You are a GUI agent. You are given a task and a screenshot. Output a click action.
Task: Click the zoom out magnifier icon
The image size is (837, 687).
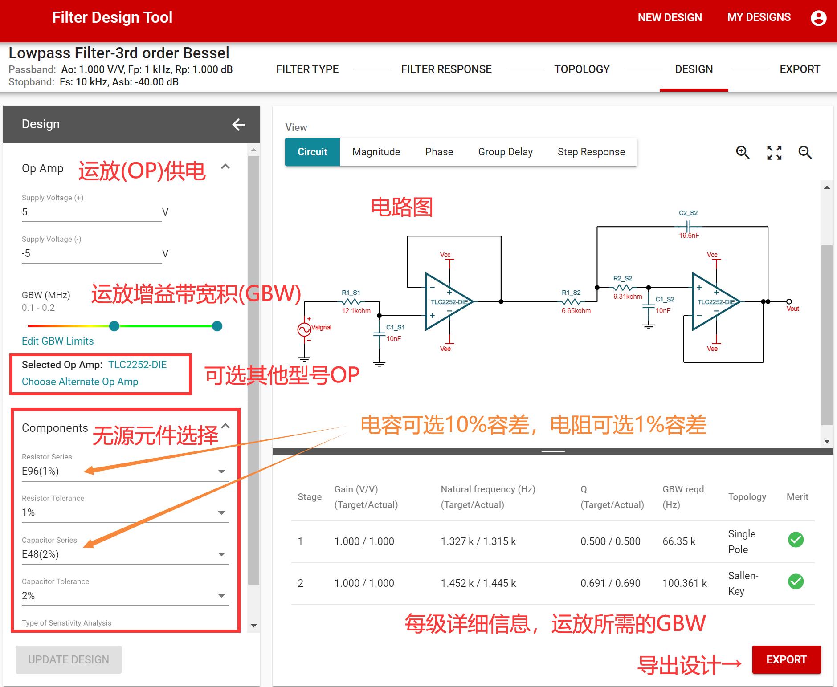805,152
